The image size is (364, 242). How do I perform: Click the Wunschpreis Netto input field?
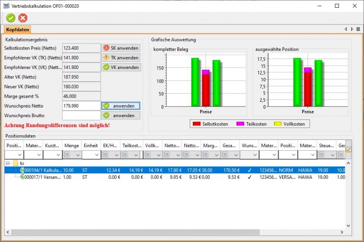81,106
